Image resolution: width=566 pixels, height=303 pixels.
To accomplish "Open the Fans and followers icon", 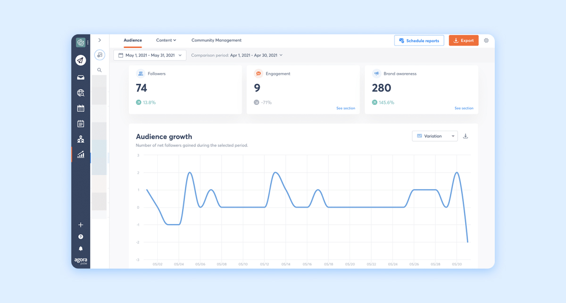I will [x=81, y=139].
